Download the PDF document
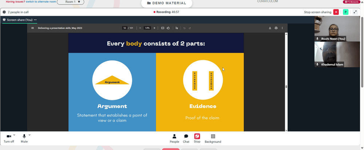This screenshot has width=364, height=150. [270, 28]
